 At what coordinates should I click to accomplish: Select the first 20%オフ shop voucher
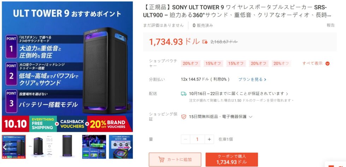coord(190,64)
